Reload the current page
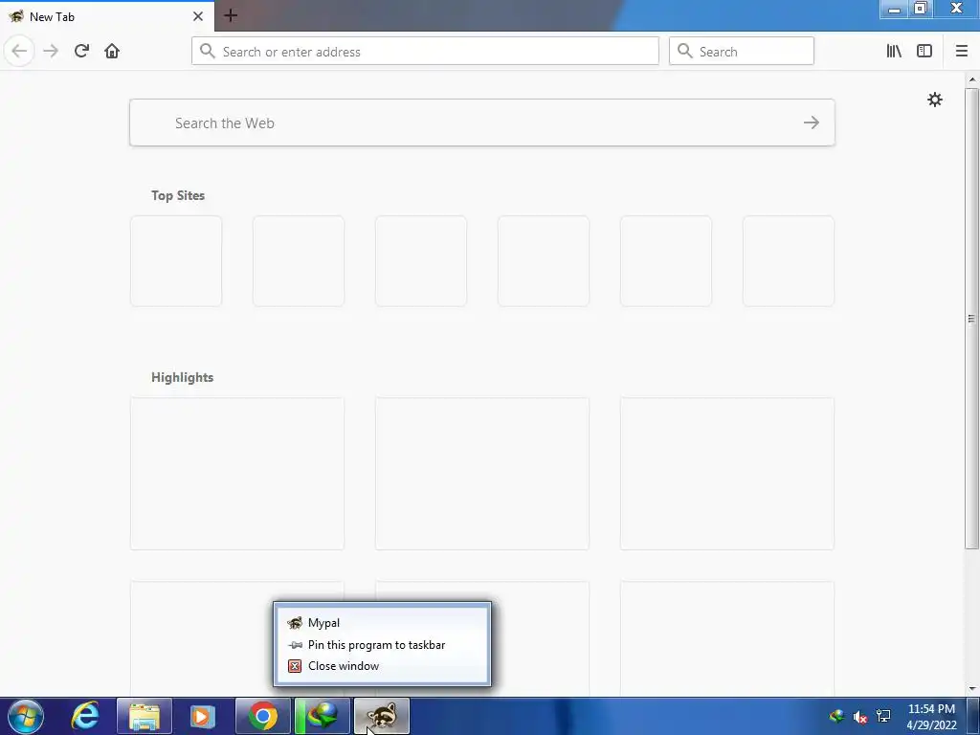This screenshot has height=735, width=980. [x=81, y=51]
